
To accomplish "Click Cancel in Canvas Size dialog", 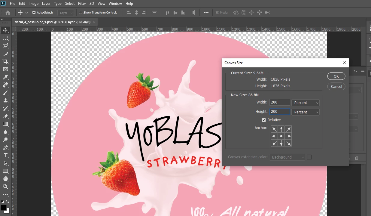I will coord(336,86).
